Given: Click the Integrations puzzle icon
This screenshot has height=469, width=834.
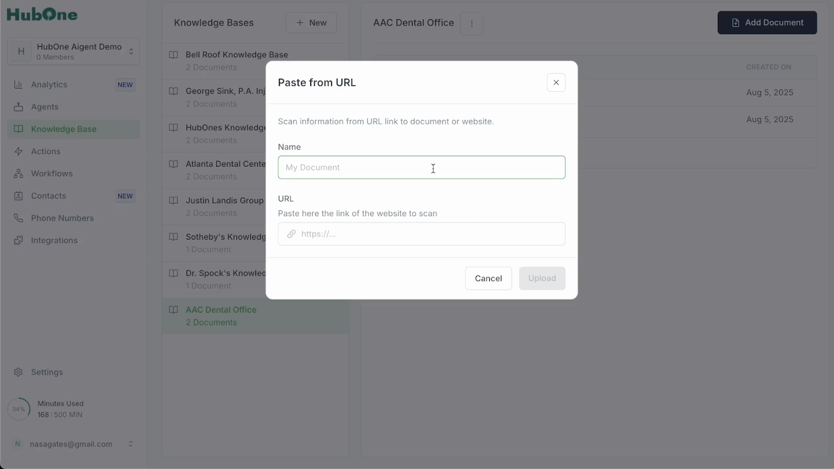Looking at the screenshot, I should tap(19, 240).
